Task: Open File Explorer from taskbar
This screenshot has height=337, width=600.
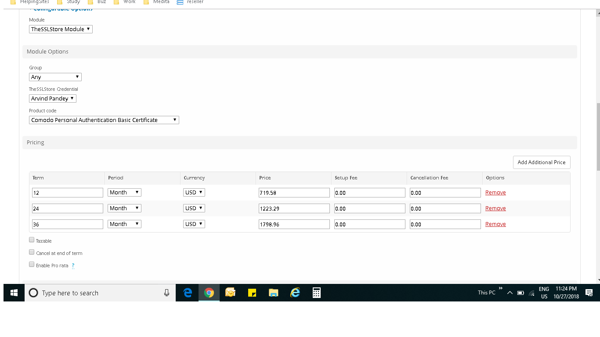Action: pos(274,293)
